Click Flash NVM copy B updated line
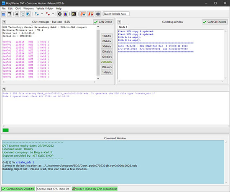Image resolution: width=230 pixels, height=192 pixels. point(136,31)
